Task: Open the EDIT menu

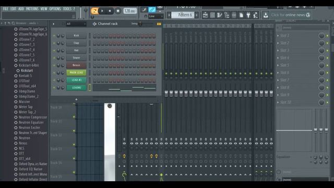Action: click(x=13, y=9)
